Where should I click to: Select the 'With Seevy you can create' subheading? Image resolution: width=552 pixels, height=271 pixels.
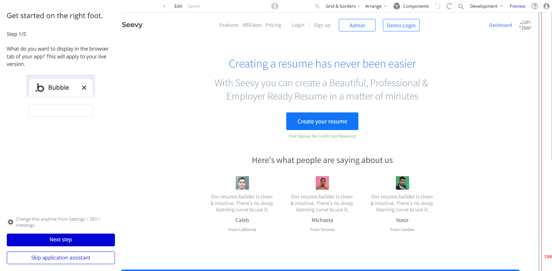click(322, 89)
